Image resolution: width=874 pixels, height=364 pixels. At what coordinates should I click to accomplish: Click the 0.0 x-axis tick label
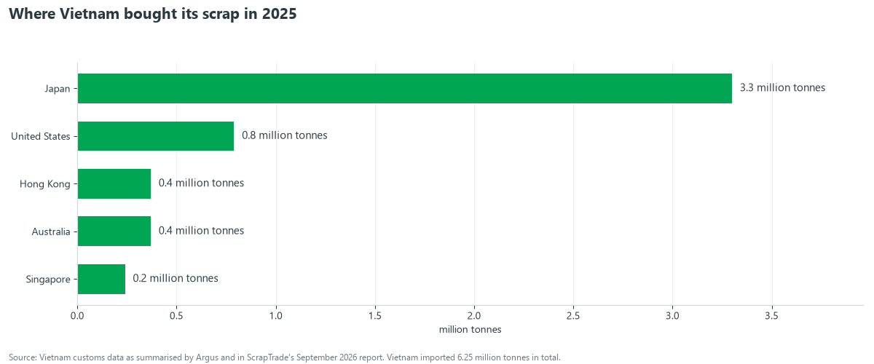click(x=77, y=316)
